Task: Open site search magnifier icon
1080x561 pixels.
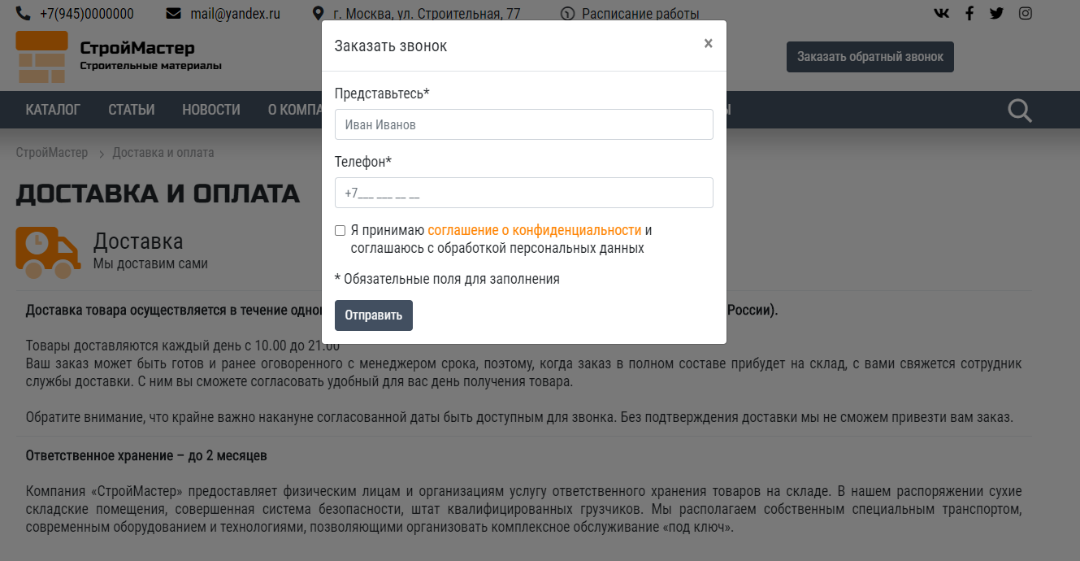Action: 1020,110
